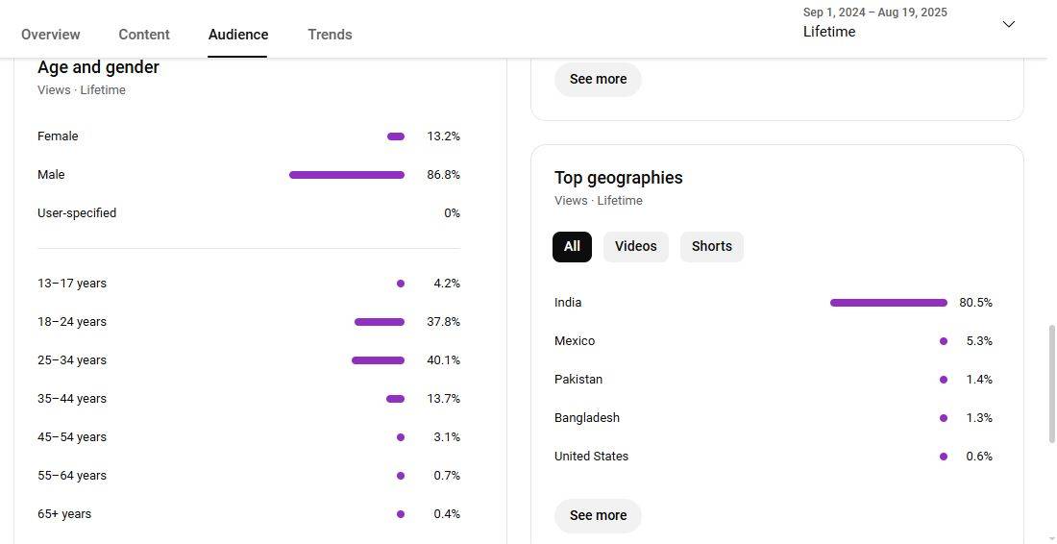Click the United States data dot

tap(944, 457)
